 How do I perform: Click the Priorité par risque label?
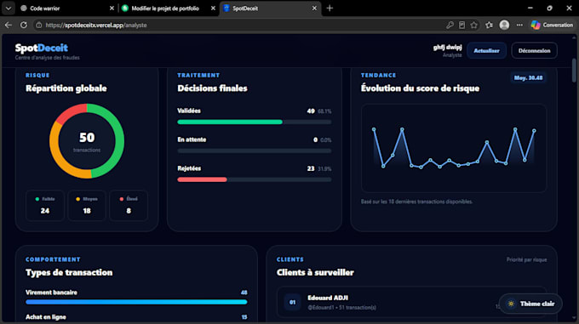[x=526, y=260]
